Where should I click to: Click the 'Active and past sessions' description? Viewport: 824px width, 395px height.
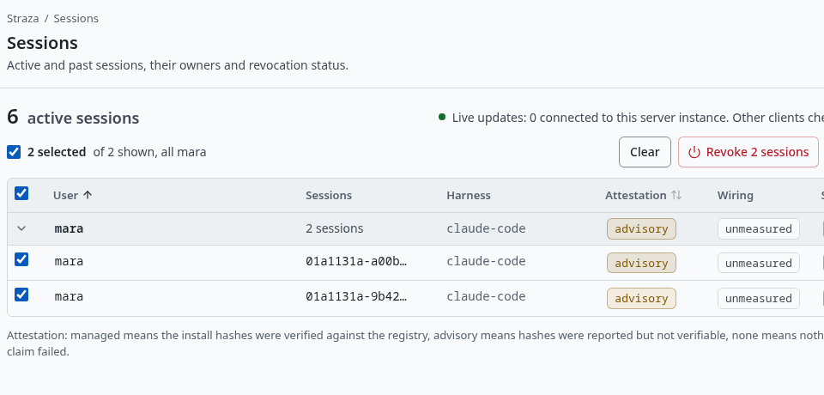178,66
